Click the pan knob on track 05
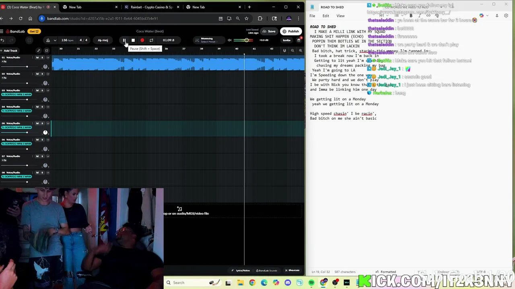Image resolution: width=515 pixels, height=289 pixels. pyautogui.click(x=45, y=132)
